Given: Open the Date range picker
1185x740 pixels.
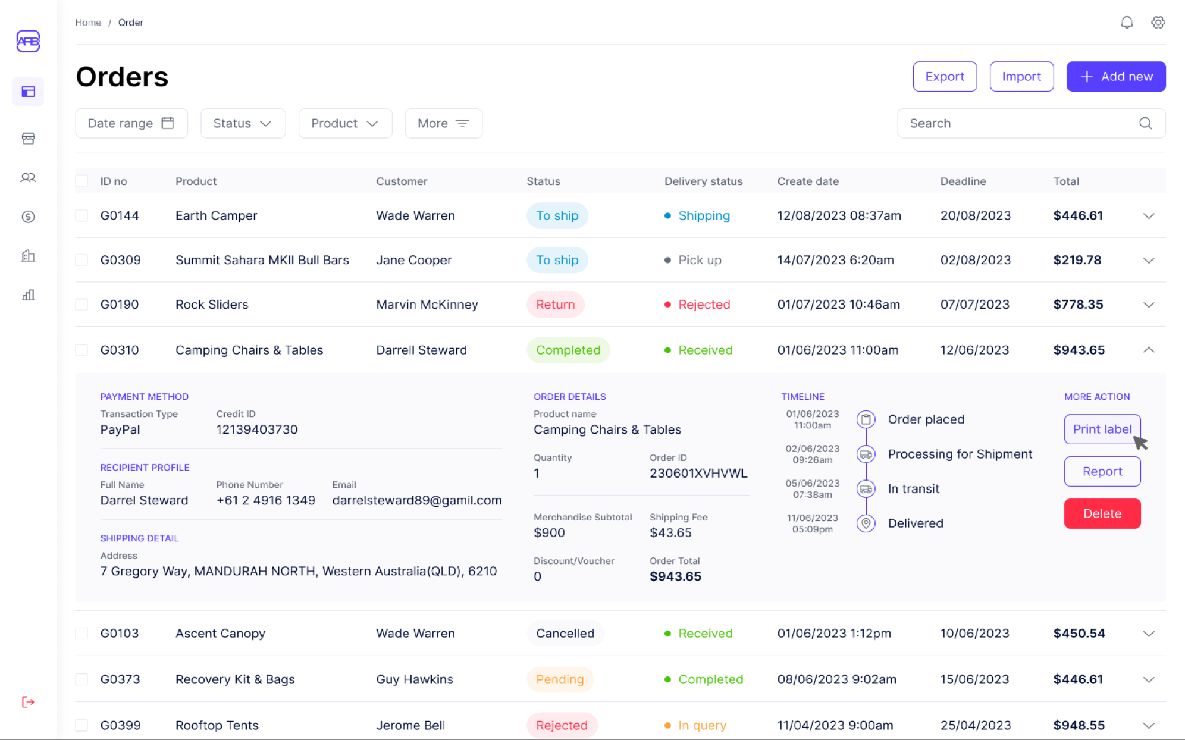Looking at the screenshot, I should tap(131, 123).
